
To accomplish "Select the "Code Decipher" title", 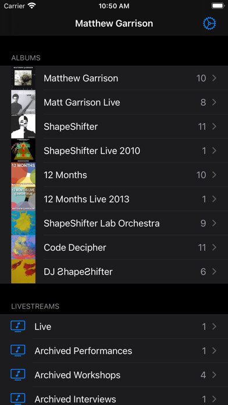I will tap(75, 247).
